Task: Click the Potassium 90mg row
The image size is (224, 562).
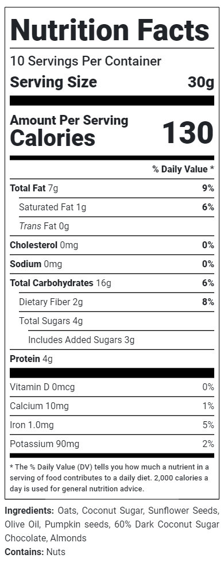Action: (x=112, y=444)
